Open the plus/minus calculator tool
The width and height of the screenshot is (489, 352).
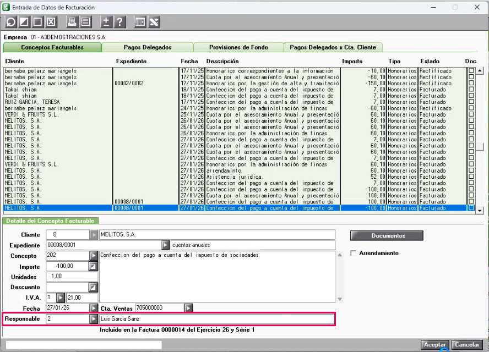point(106,22)
